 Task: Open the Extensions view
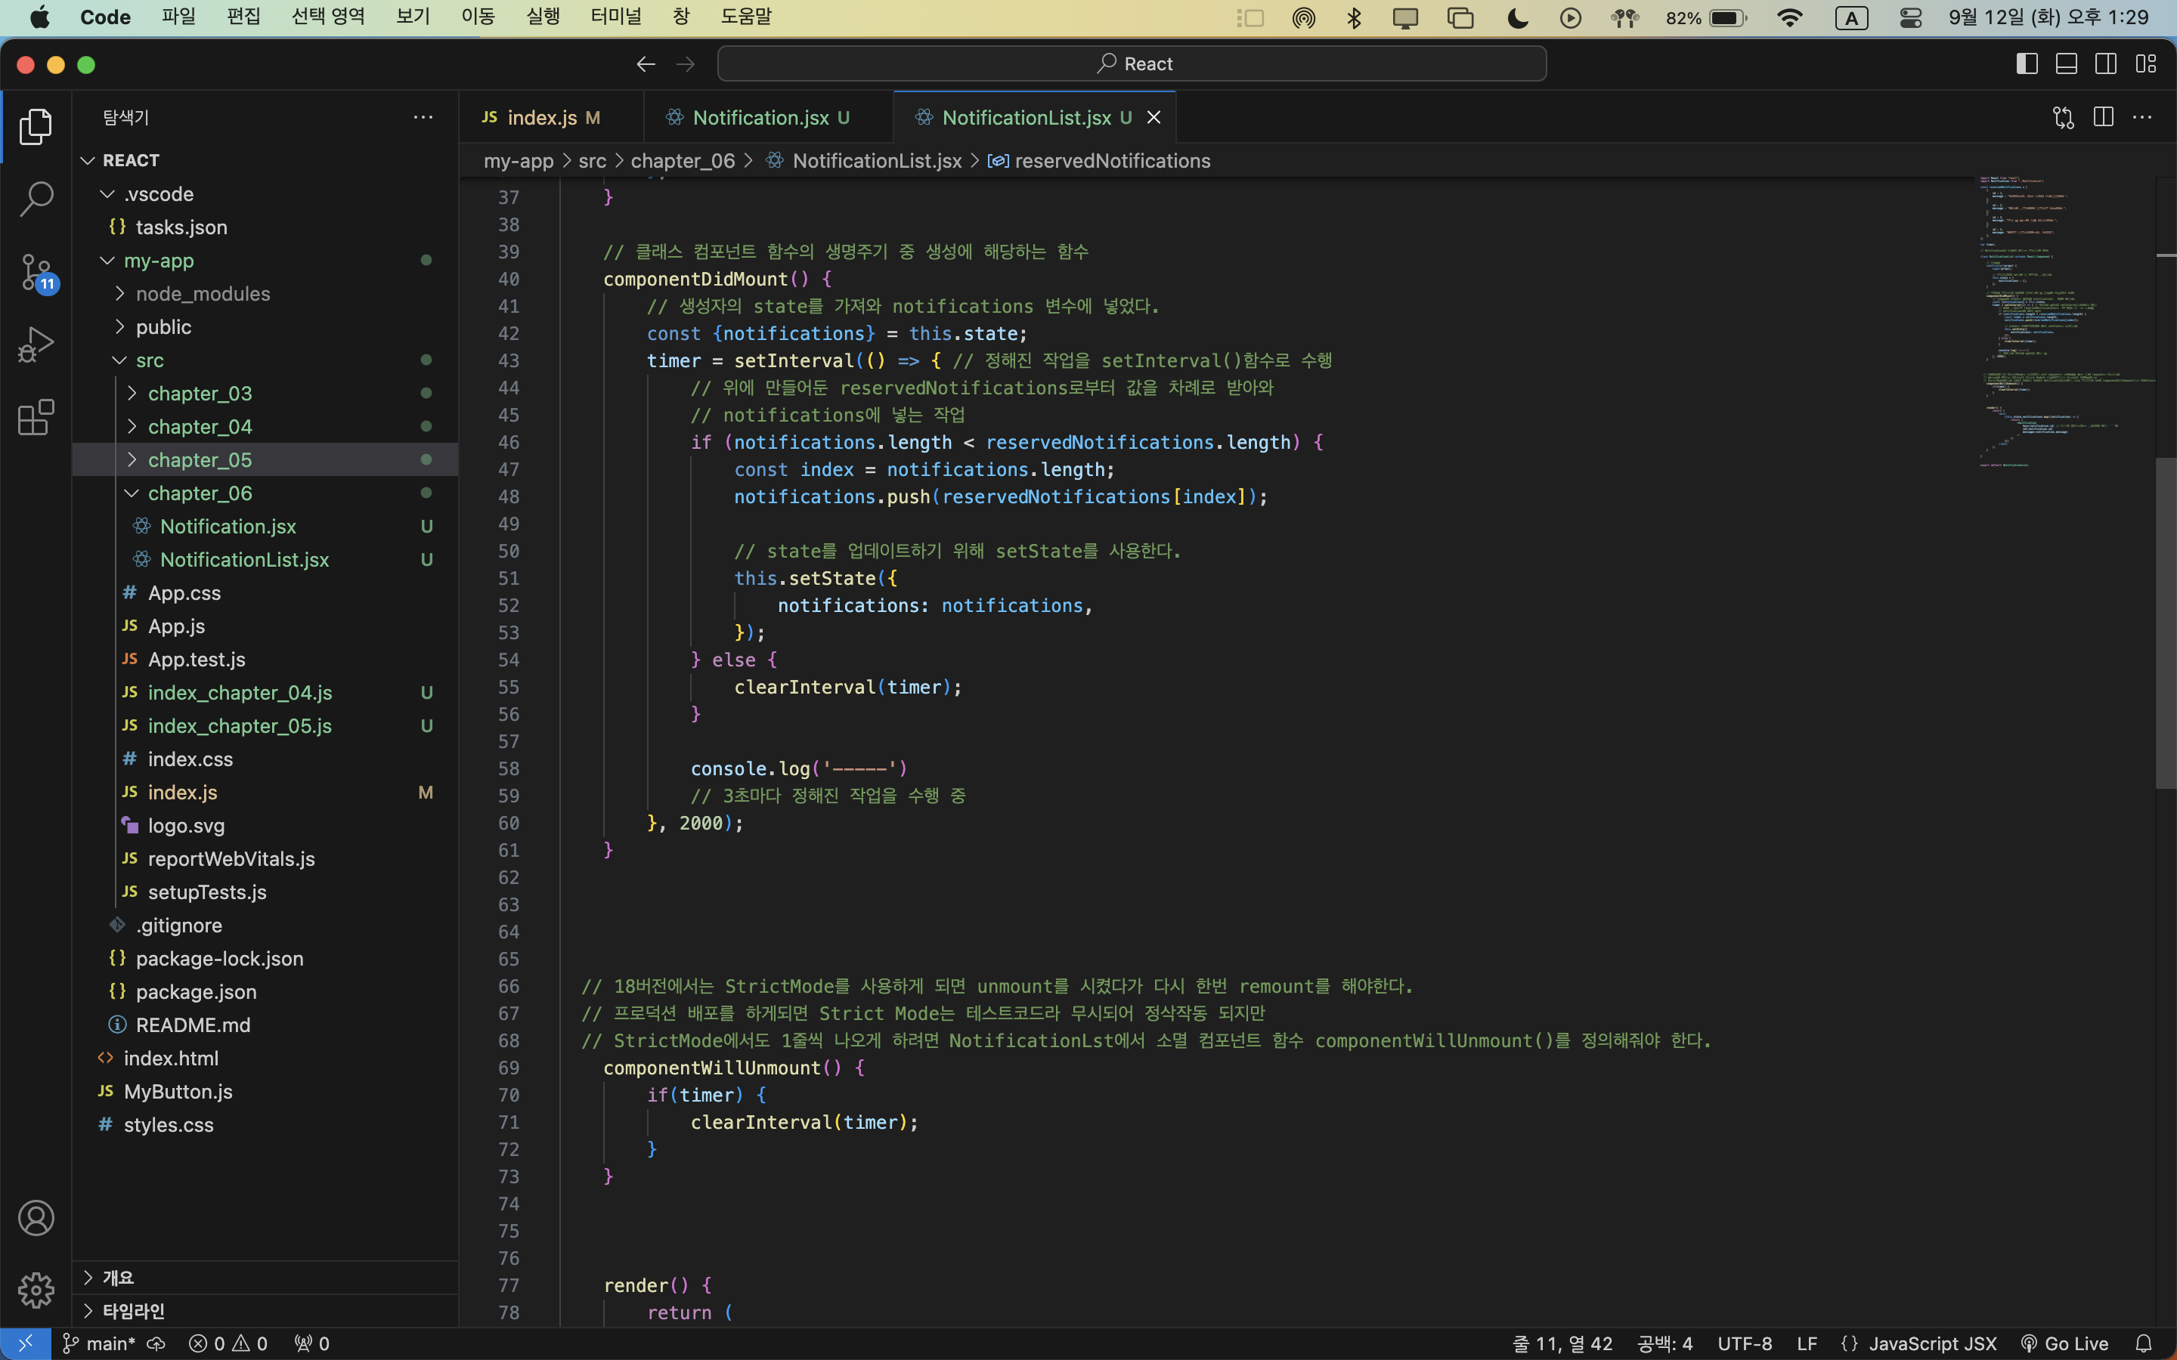(x=36, y=417)
